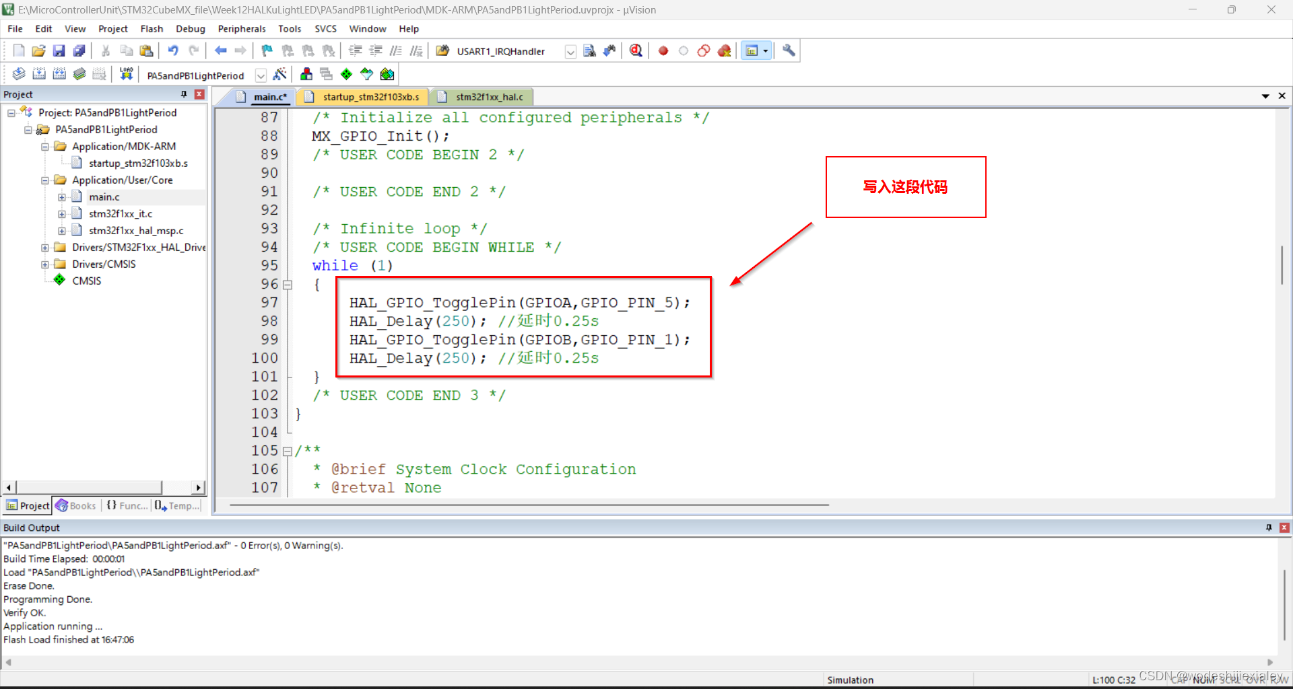Screen dimensions: 1293x689
Task: Open the Configuration wrench icon
Action: point(789,50)
